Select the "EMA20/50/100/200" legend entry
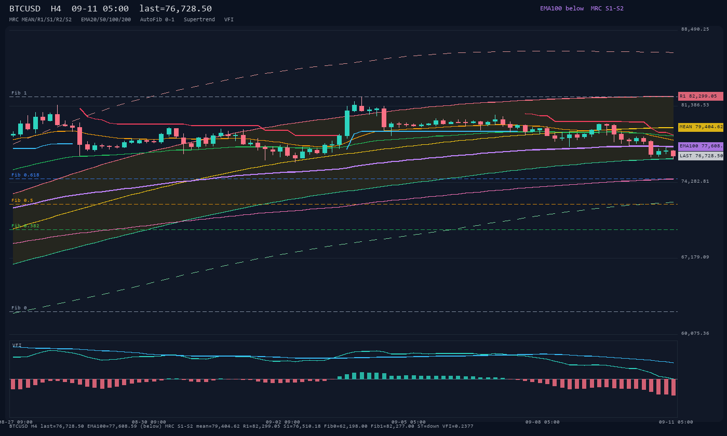727x436 pixels. coord(106,20)
